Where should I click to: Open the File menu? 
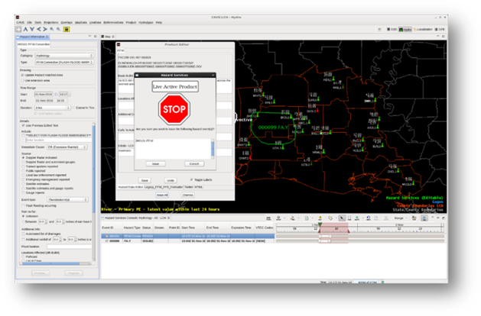(30, 22)
